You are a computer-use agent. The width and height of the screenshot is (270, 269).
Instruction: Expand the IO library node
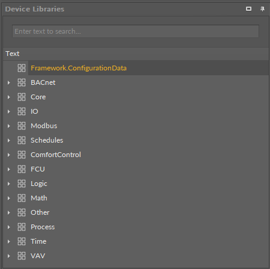click(x=9, y=111)
